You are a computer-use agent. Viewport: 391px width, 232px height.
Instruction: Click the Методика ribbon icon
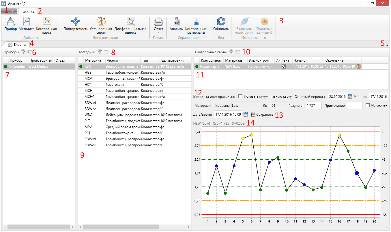[27, 24]
